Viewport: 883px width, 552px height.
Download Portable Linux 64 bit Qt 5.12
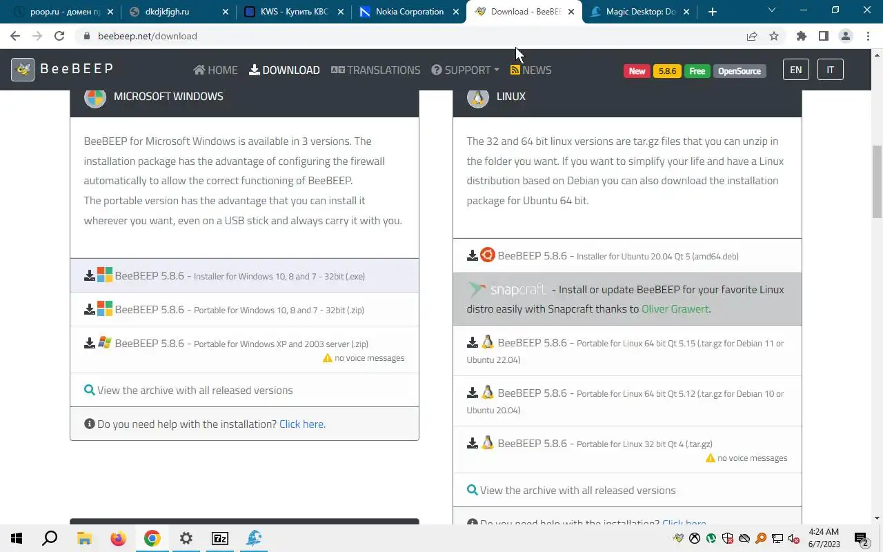pyautogui.click(x=627, y=401)
